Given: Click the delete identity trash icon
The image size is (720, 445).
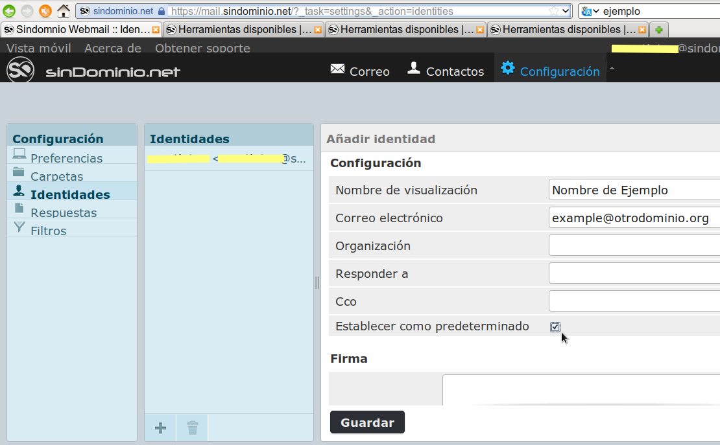Looking at the screenshot, I should 192,428.
